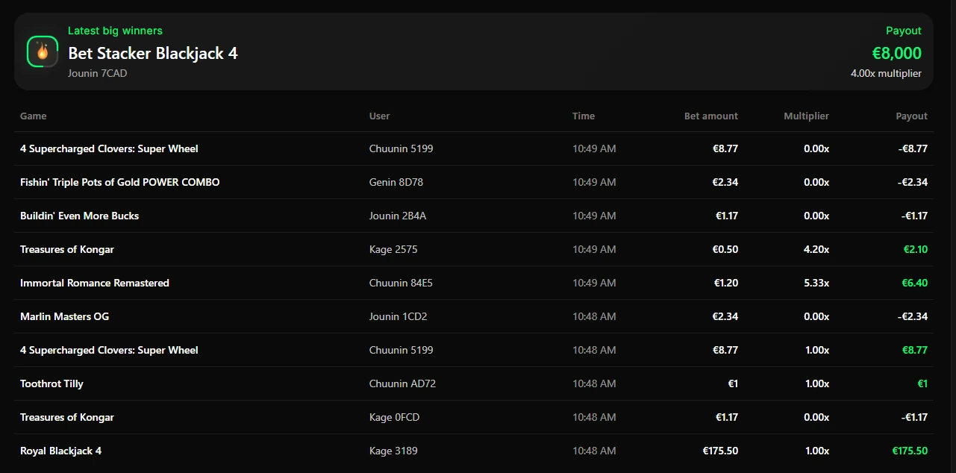Click the 10:48 AM time for Royal Blackjack 4
Screen dimensions: 956x473
coord(594,451)
